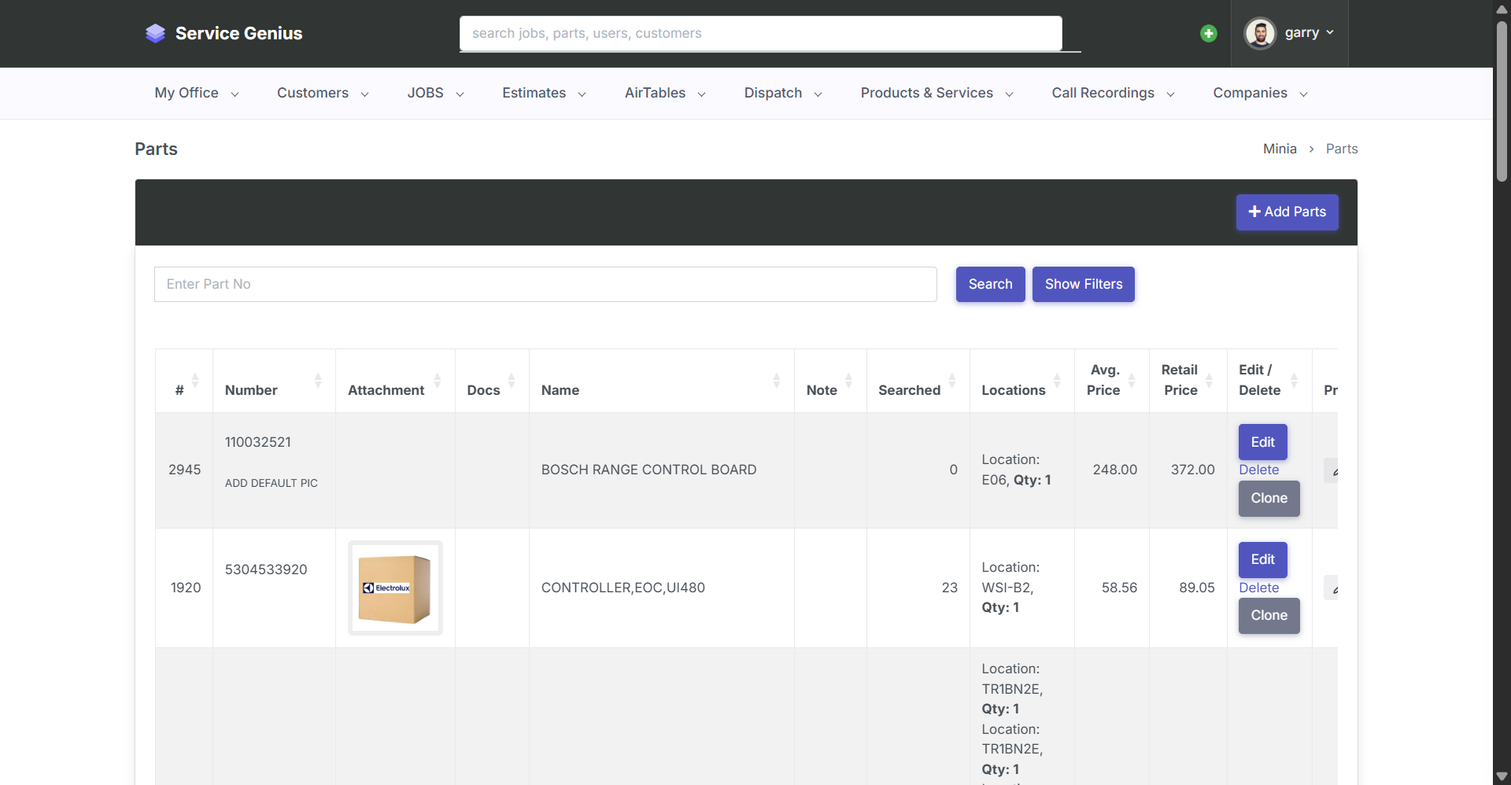Open the Minia breadcrumb link
This screenshot has width=1511, height=785.
(1279, 149)
